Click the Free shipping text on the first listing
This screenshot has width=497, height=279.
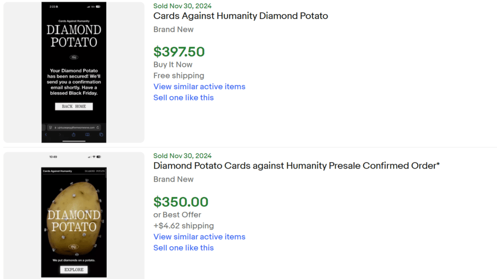(x=179, y=76)
